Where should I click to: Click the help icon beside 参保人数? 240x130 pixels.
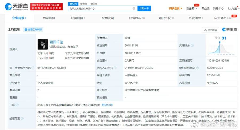point(22,90)
